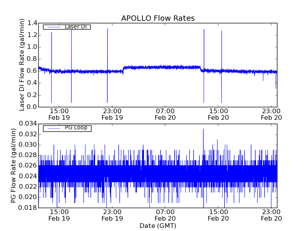The image size is (308, 231).
Task: Click "15:00 Feb 19" under the PG Loop plot
Action: 59,215
